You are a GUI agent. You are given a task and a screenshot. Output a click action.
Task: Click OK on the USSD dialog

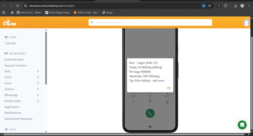point(169,88)
